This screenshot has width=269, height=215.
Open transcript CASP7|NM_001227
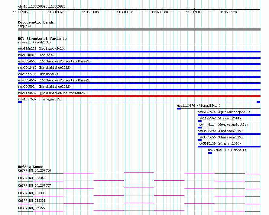click(x=32, y=208)
